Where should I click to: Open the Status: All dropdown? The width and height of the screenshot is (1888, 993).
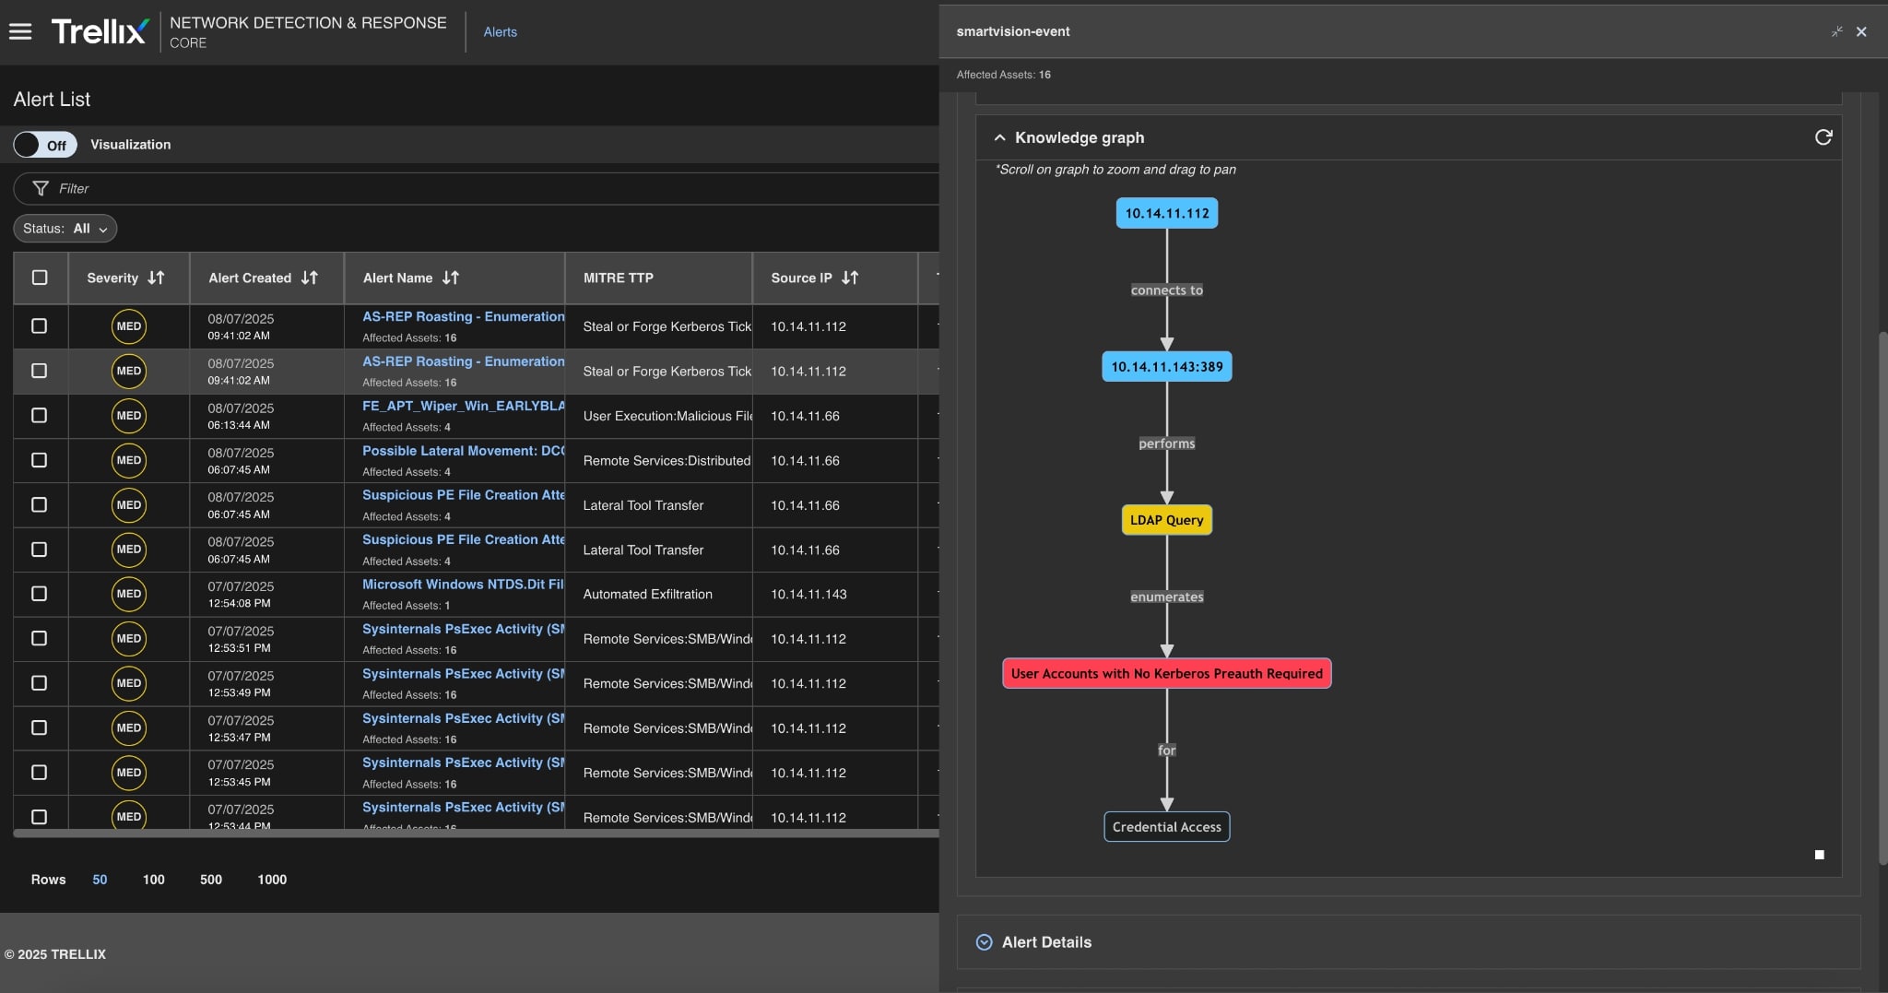point(65,229)
